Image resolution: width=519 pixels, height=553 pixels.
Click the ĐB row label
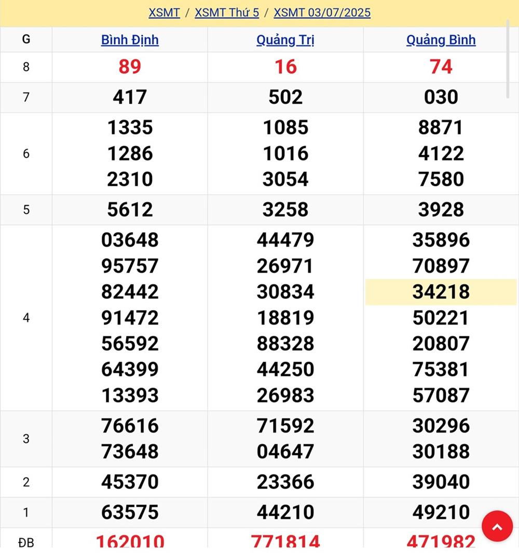(26, 543)
